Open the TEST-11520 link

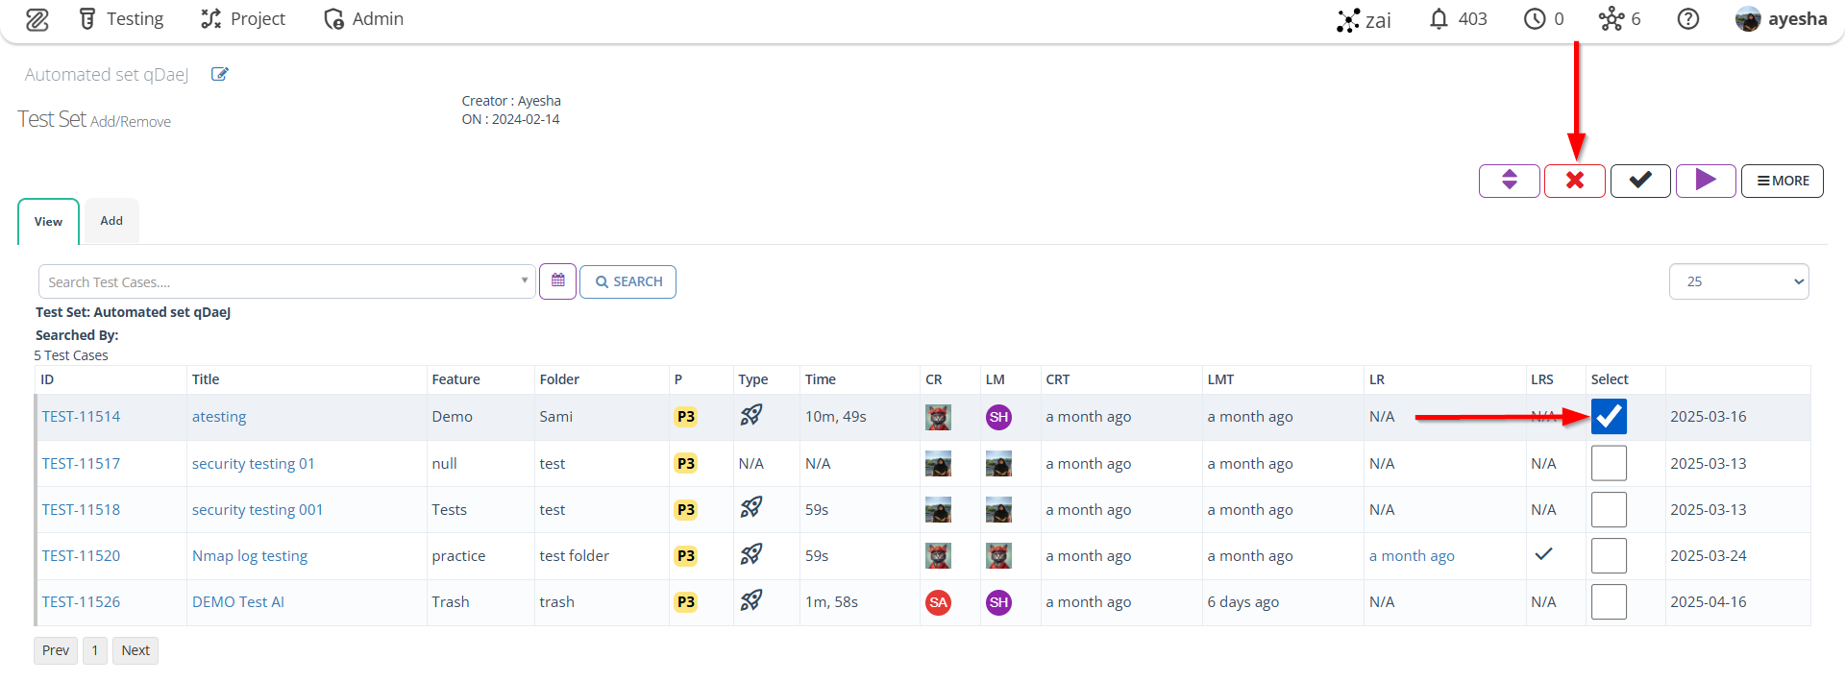(81, 556)
